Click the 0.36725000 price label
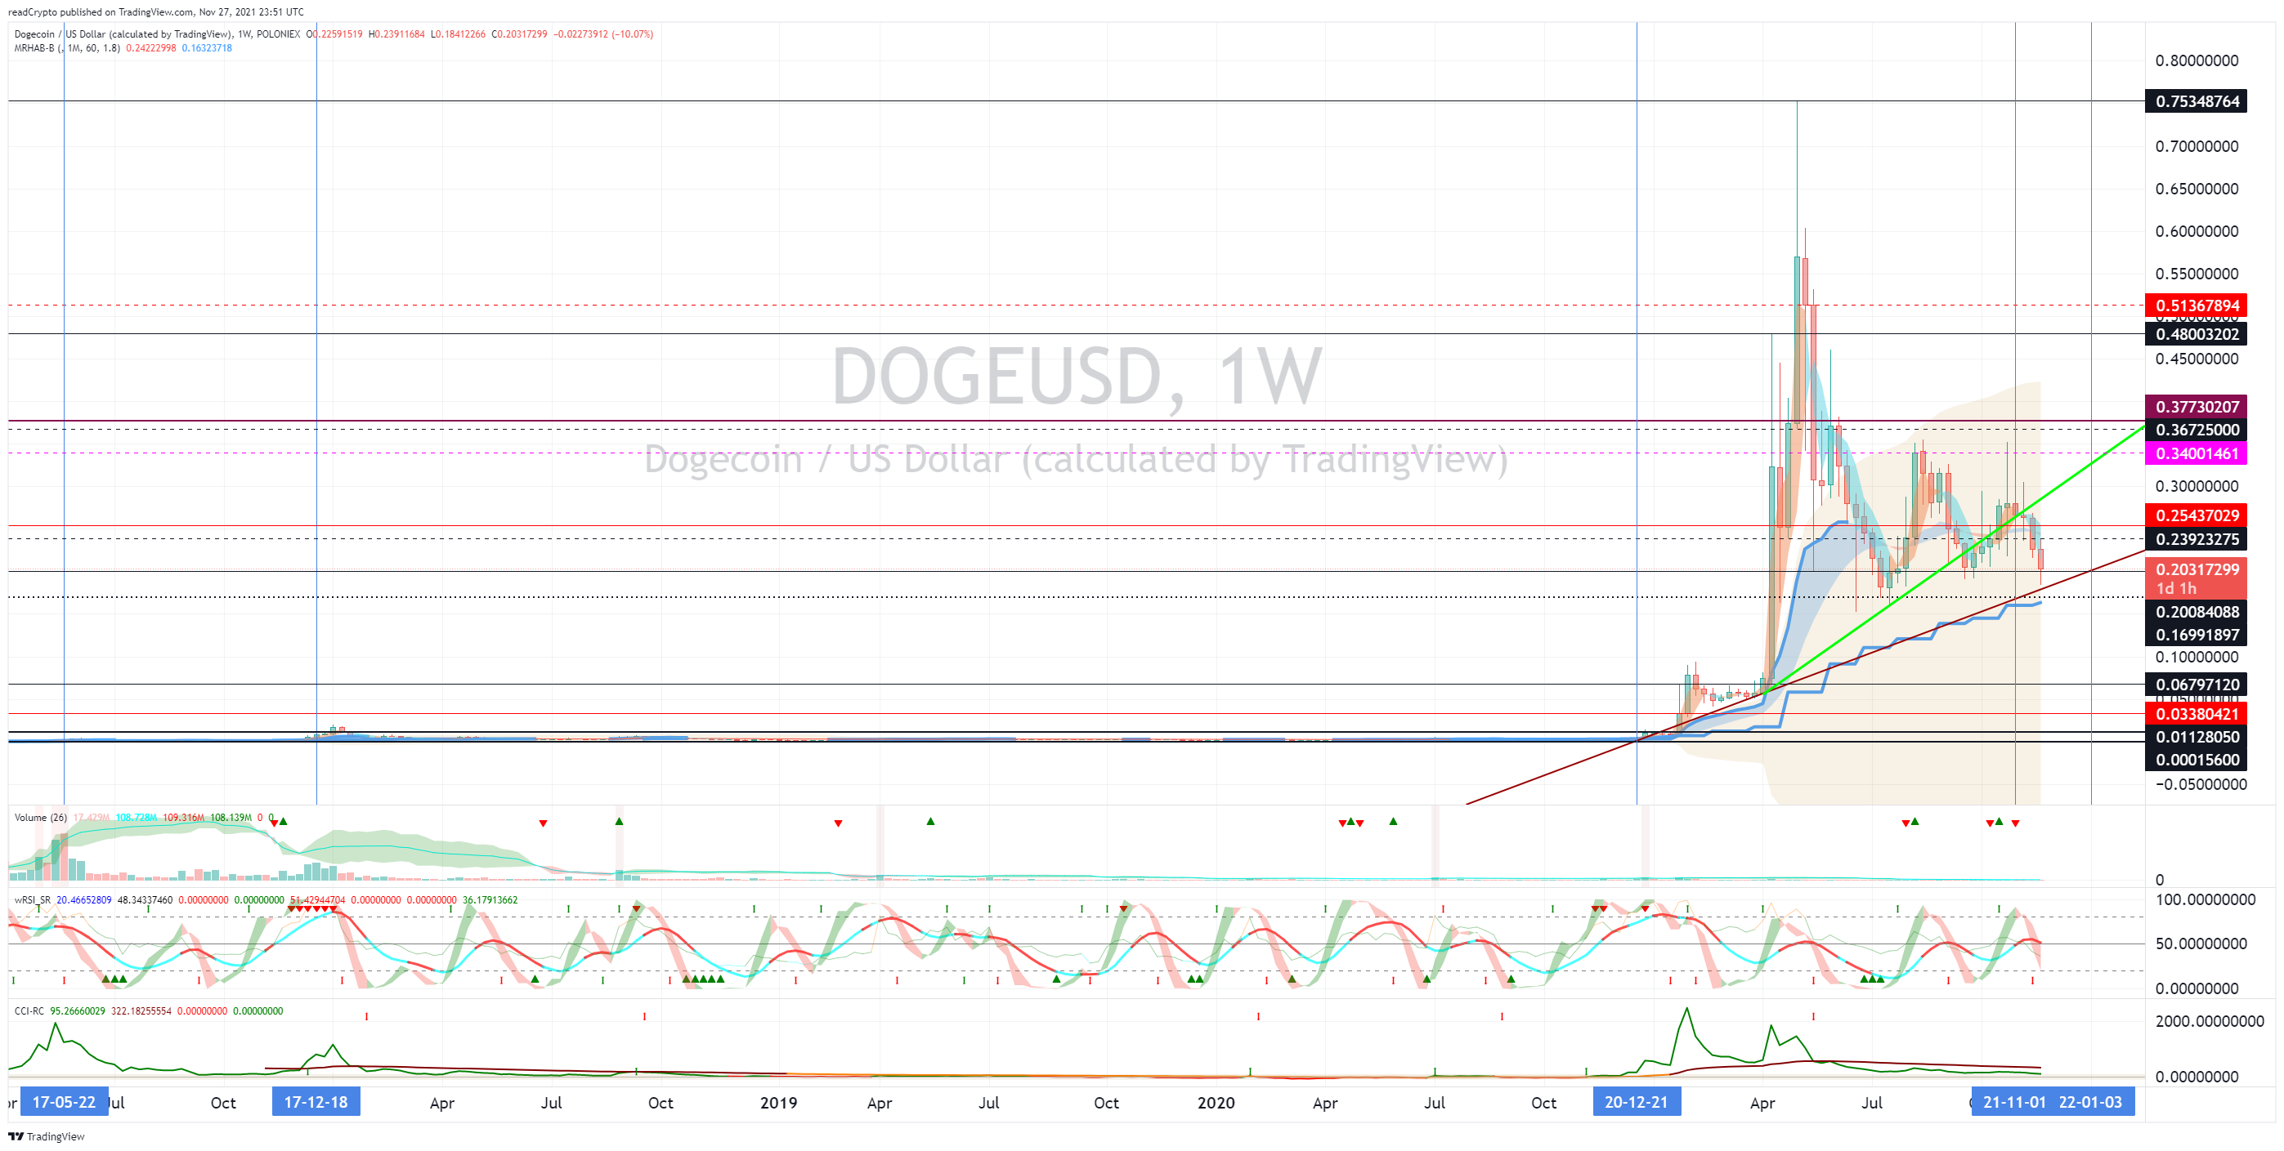The height and width of the screenshot is (1151, 2284). click(x=2197, y=430)
